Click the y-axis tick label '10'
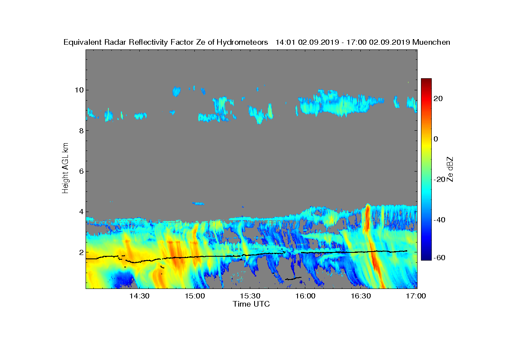The height and width of the screenshot is (344, 516). pos(78,90)
